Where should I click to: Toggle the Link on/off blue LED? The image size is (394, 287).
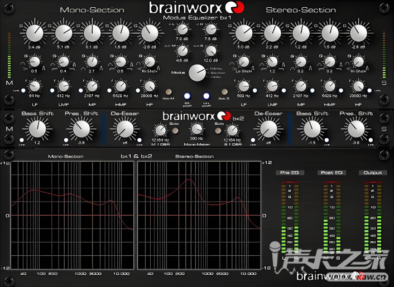click(206, 96)
